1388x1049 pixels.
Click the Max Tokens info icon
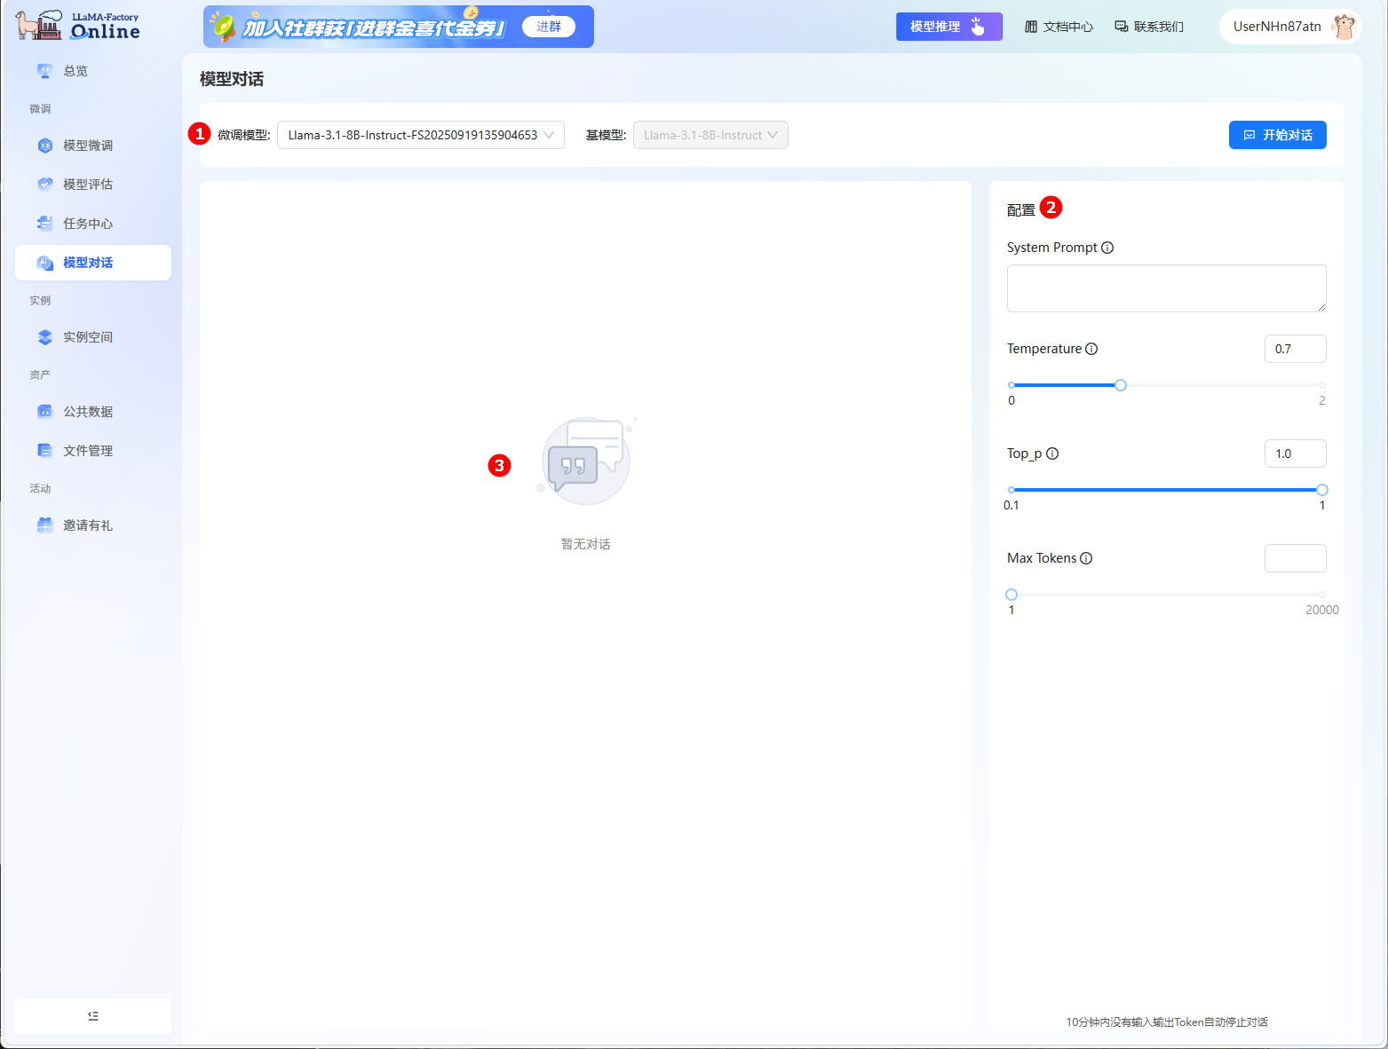point(1086,558)
